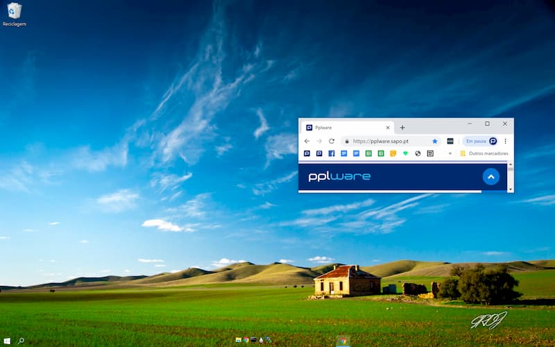Open the green heart bookmark

[x=406, y=153]
